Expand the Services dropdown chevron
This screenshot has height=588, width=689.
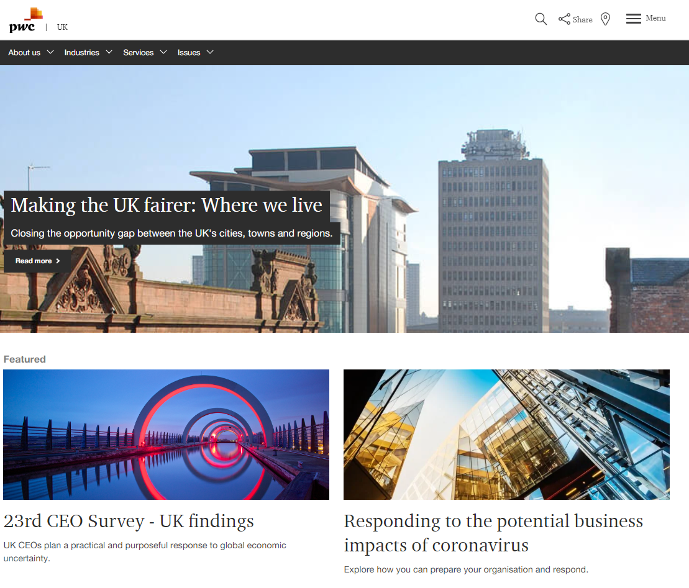(x=163, y=52)
